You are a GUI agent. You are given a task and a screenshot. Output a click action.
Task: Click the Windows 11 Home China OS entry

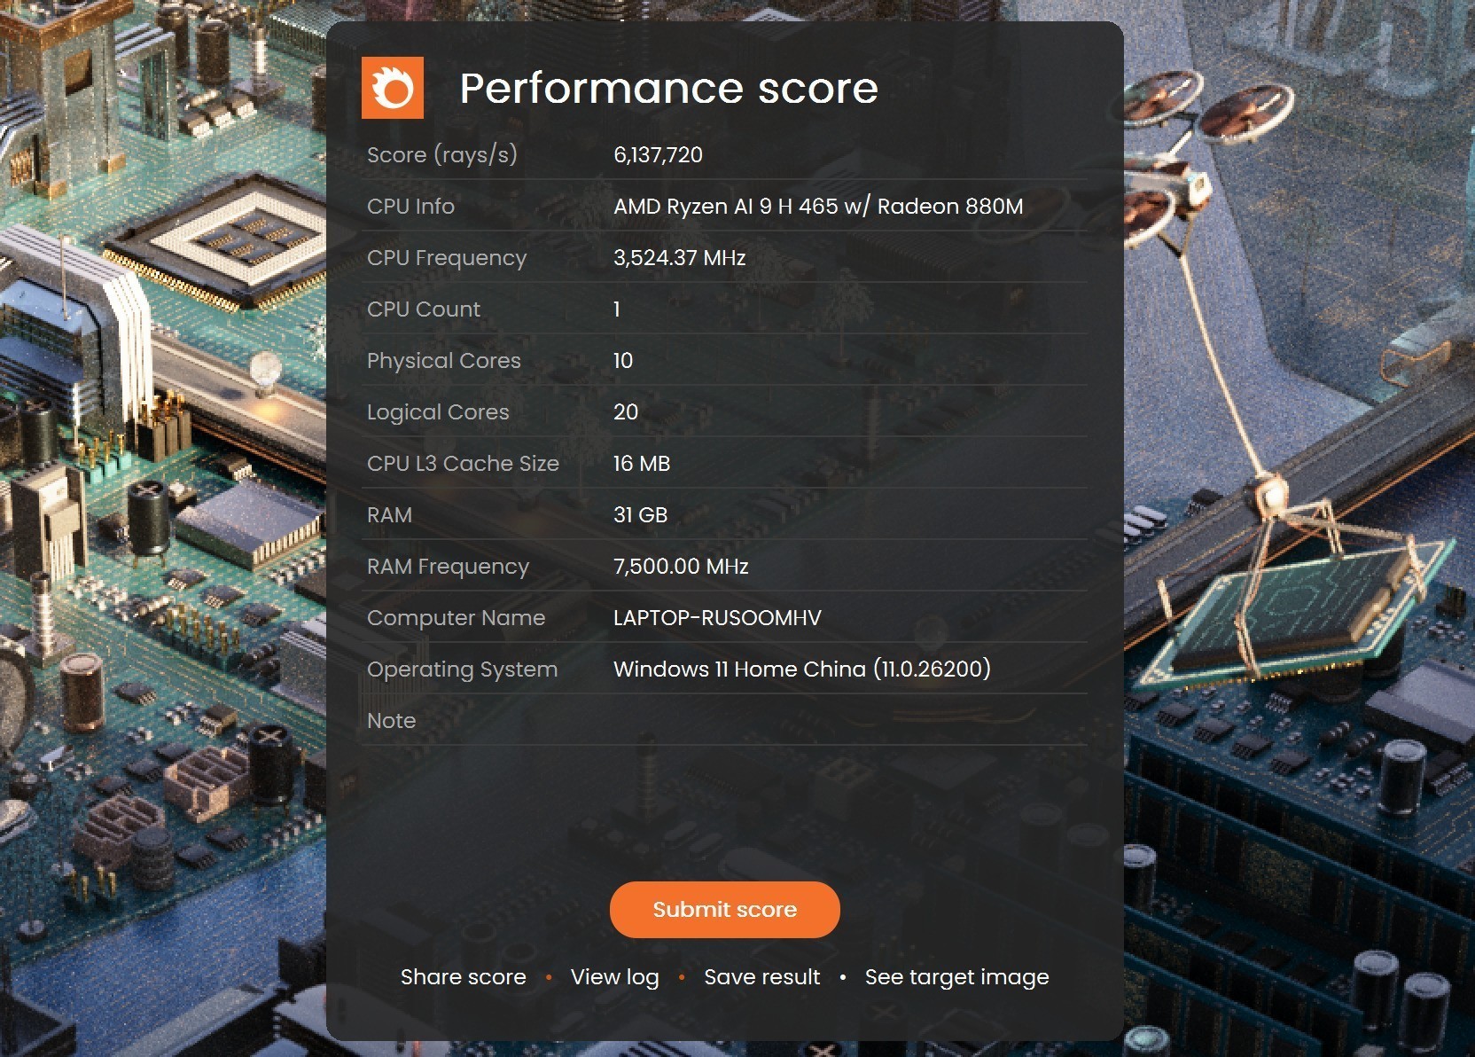(x=803, y=669)
